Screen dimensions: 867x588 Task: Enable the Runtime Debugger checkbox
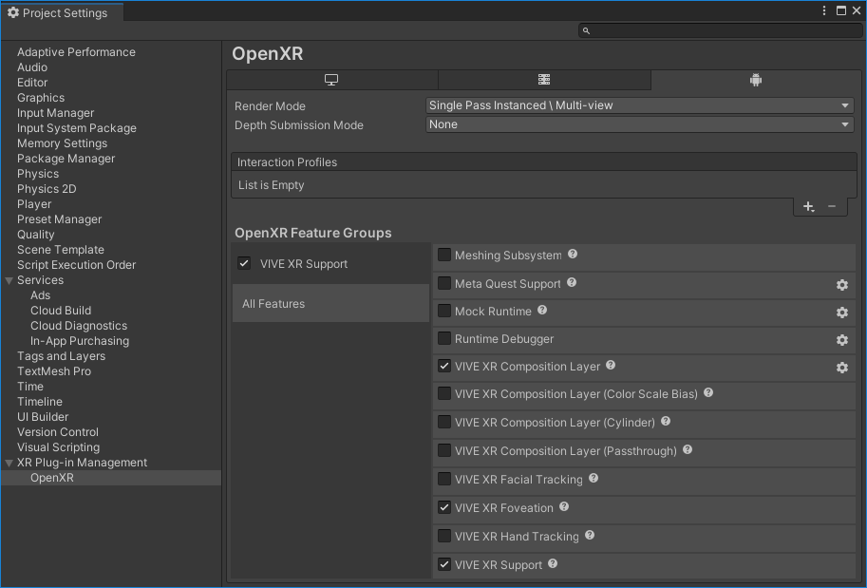pyautogui.click(x=444, y=338)
